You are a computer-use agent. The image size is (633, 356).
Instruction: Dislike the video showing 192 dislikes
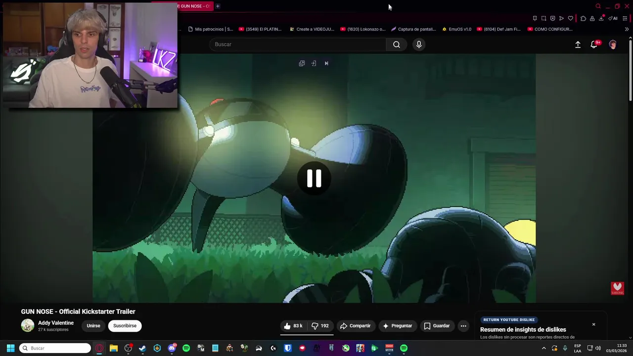point(320,326)
